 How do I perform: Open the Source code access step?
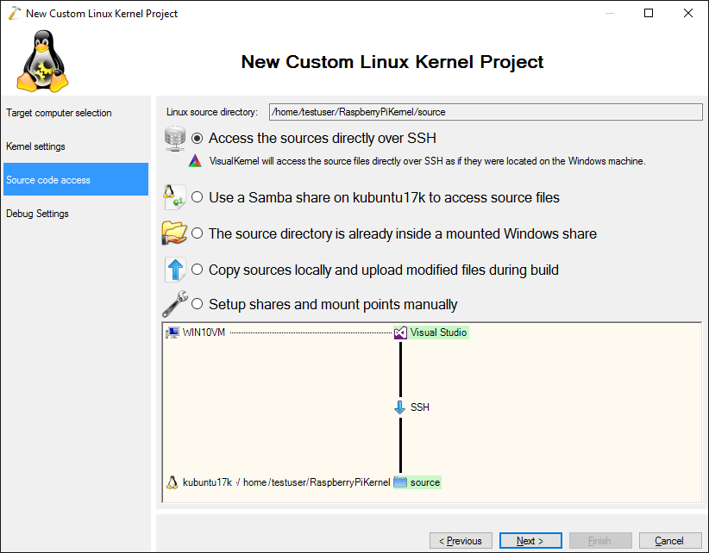[x=76, y=180]
